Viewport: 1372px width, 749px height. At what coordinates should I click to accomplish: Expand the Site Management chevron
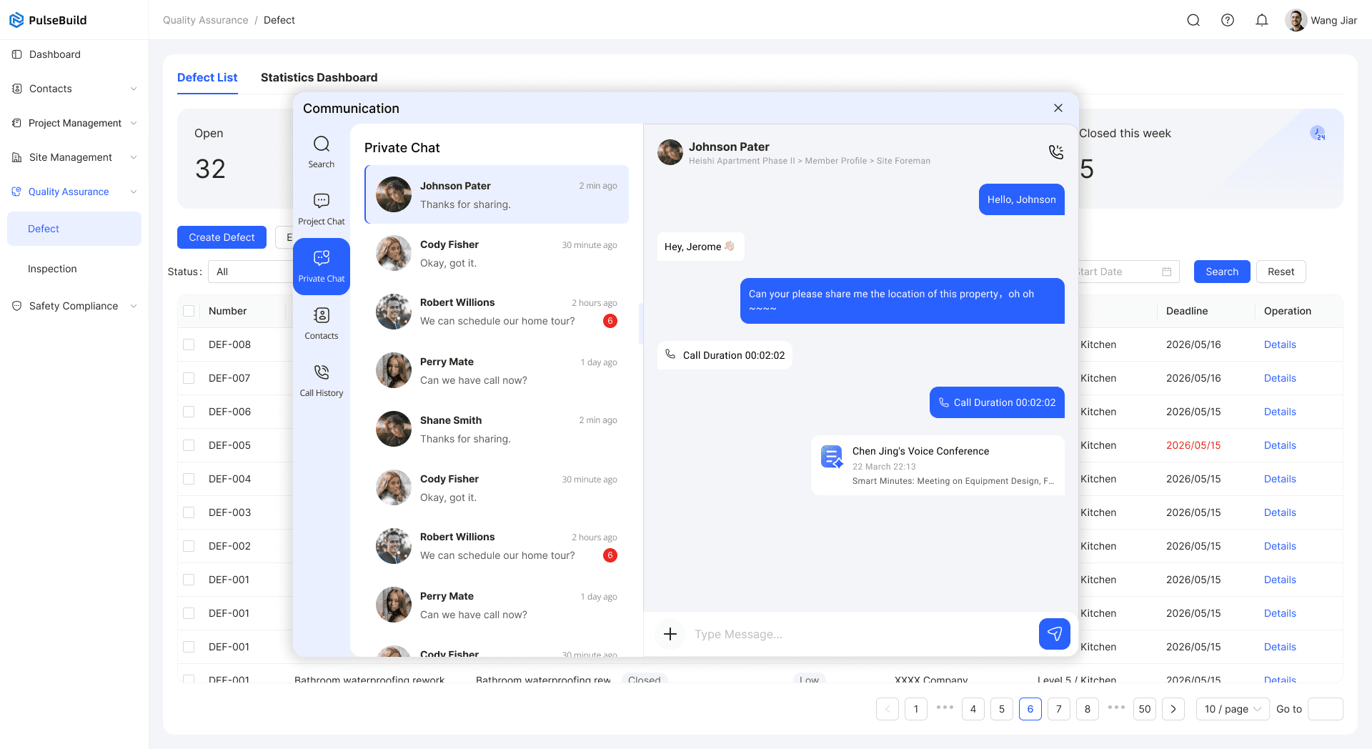click(x=134, y=157)
